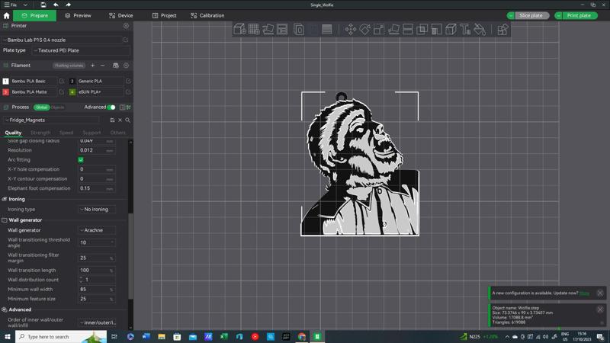Viewport: 610px width, 343px height.
Task: Open the Fridge_Magnets process preset dropdown
Action: point(51,120)
